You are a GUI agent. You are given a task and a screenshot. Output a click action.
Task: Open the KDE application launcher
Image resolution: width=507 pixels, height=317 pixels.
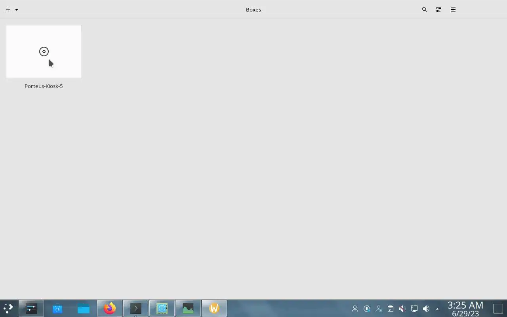tap(8, 308)
